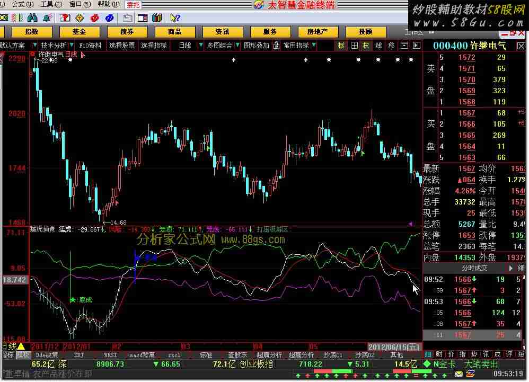Open the 工具 menu
The width and height of the screenshot is (529, 382).
tap(51, 4)
